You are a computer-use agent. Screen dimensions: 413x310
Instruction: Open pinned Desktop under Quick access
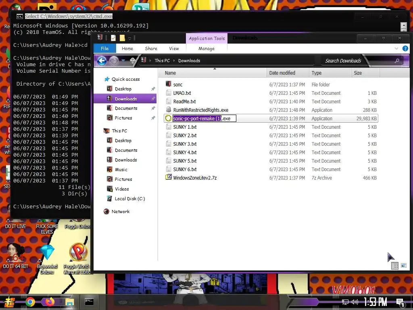pyautogui.click(x=123, y=89)
